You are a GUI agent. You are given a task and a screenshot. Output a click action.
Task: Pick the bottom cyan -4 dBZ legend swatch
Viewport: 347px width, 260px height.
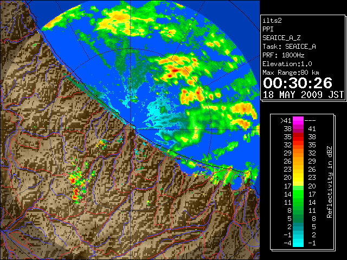[x=298, y=243]
